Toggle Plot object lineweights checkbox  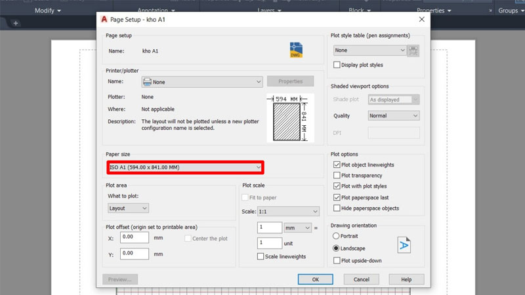pos(337,165)
